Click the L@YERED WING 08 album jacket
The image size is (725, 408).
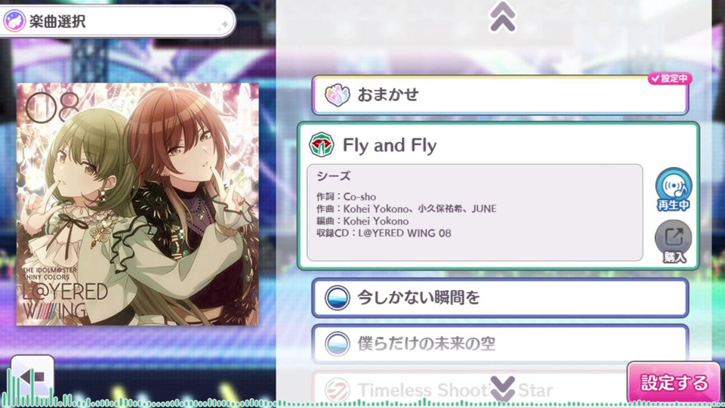[x=137, y=204]
